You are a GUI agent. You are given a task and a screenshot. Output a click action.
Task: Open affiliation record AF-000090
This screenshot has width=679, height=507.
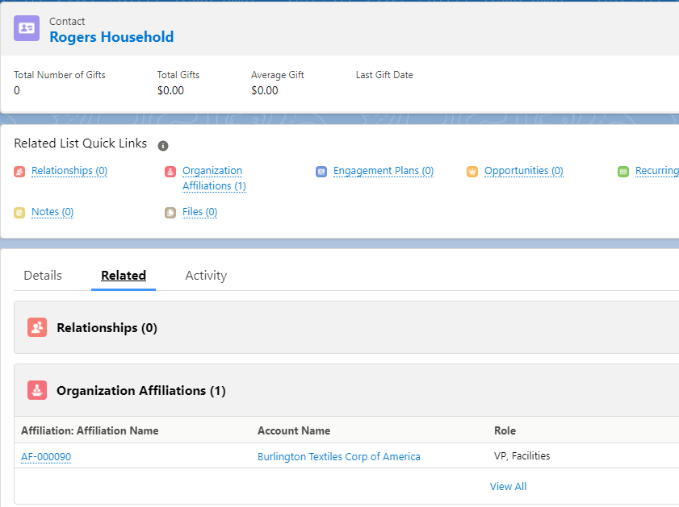click(x=46, y=456)
